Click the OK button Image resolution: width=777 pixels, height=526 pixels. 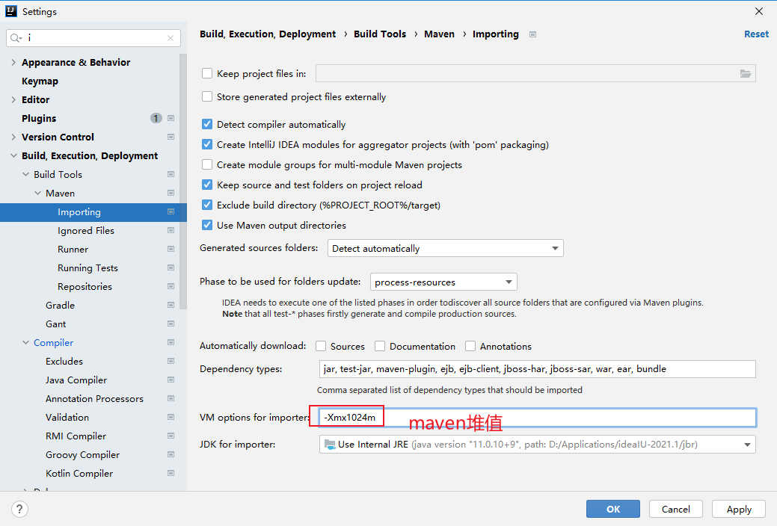coord(613,509)
